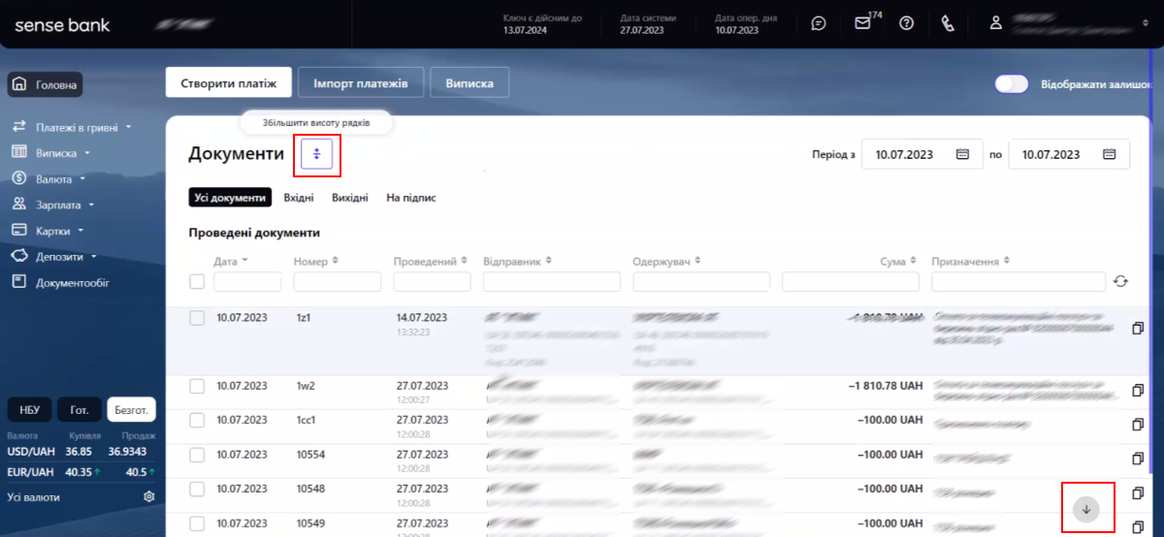Open the mail inbox with 174 messages
Image resolution: width=1164 pixels, height=537 pixels.
(862, 23)
